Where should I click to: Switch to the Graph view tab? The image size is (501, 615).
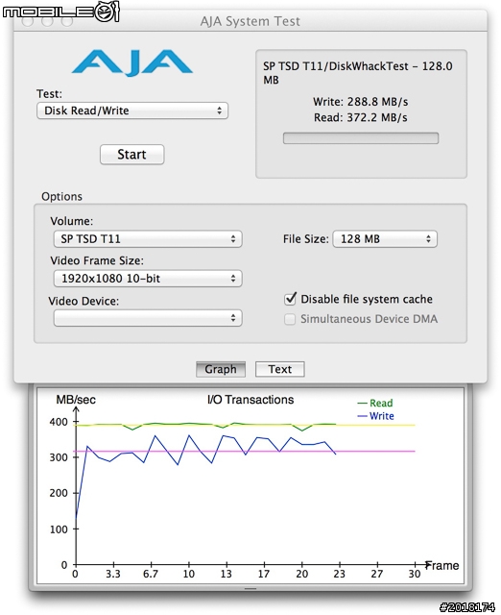221,369
